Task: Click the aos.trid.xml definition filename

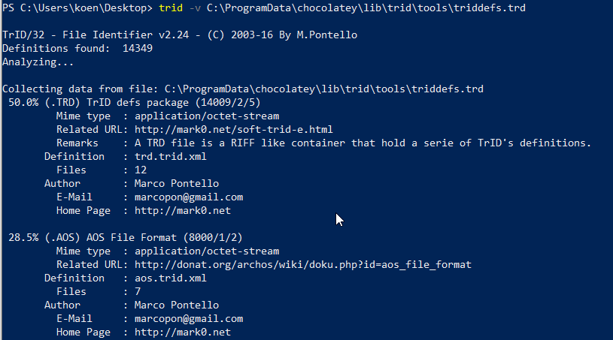Action: point(170,278)
